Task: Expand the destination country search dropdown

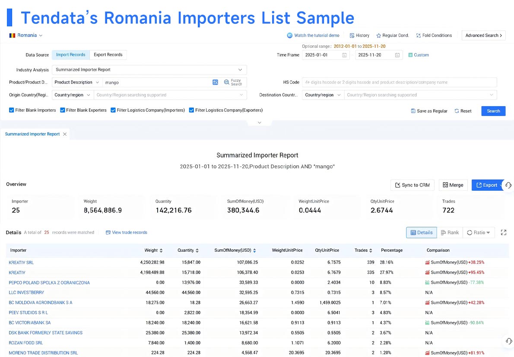Action: click(x=492, y=95)
